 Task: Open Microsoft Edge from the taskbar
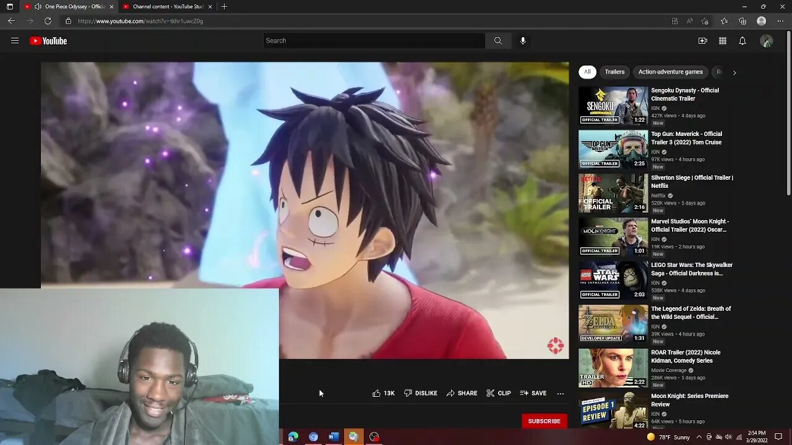[x=293, y=436]
